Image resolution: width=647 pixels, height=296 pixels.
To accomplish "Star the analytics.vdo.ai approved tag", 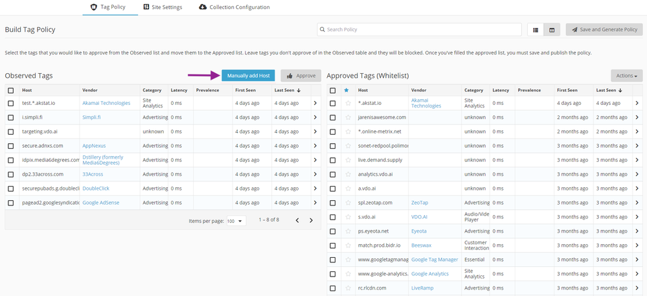I will point(348,174).
